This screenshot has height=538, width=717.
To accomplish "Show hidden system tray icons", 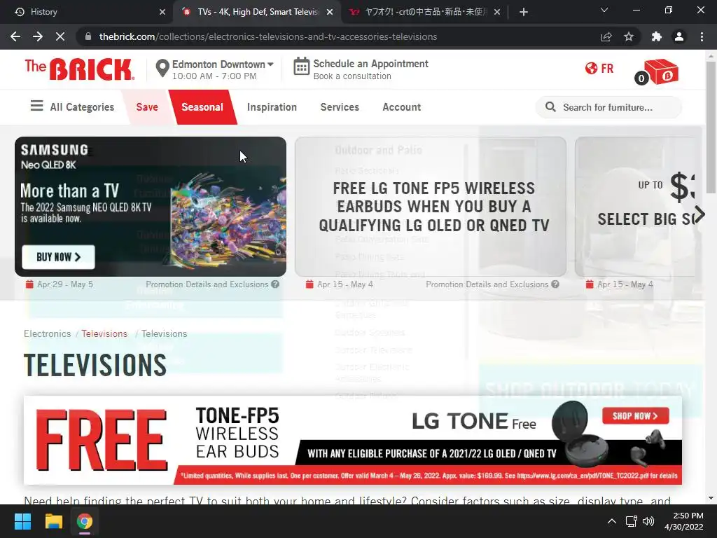I will coord(612,521).
